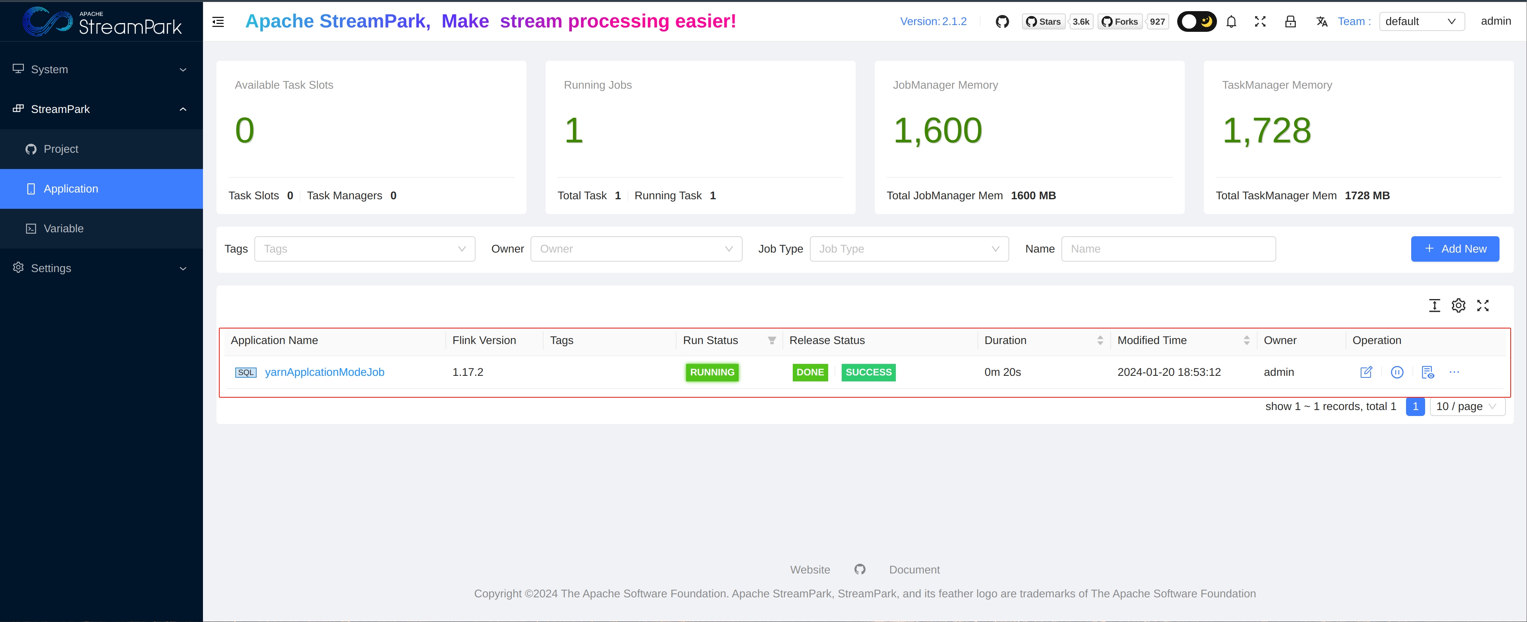1527x622 pixels.
Task: Click the Add New button
Action: click(x=1455, y=249)
